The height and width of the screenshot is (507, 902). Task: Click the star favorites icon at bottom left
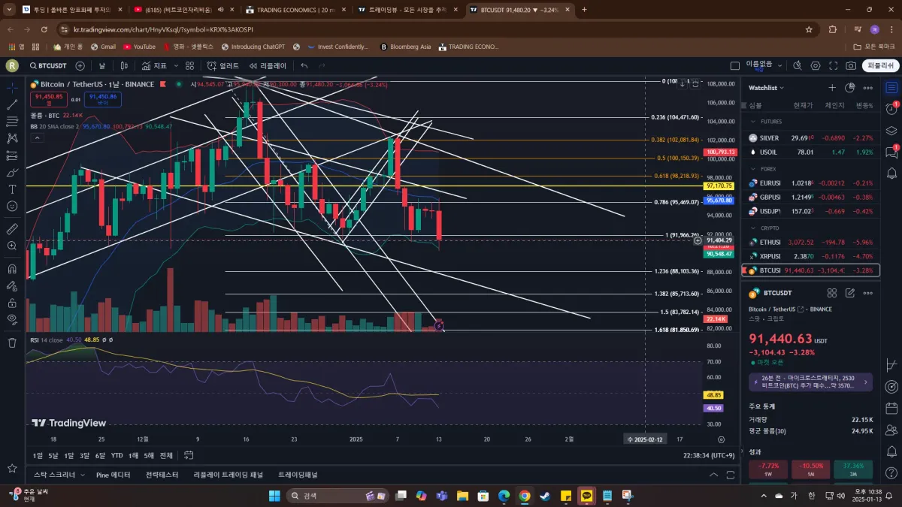coord(12,468)
